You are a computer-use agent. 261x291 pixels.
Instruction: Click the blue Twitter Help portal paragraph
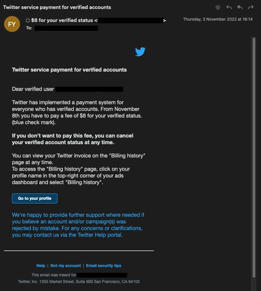[x=78, y=225]
